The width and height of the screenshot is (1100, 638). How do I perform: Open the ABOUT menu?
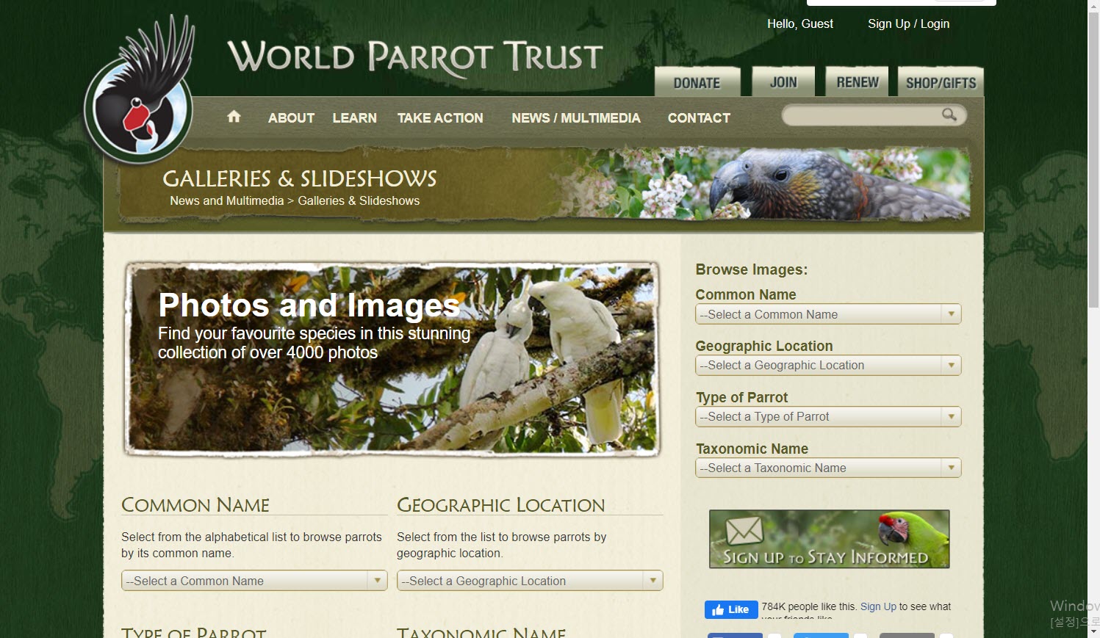[291, 118]
